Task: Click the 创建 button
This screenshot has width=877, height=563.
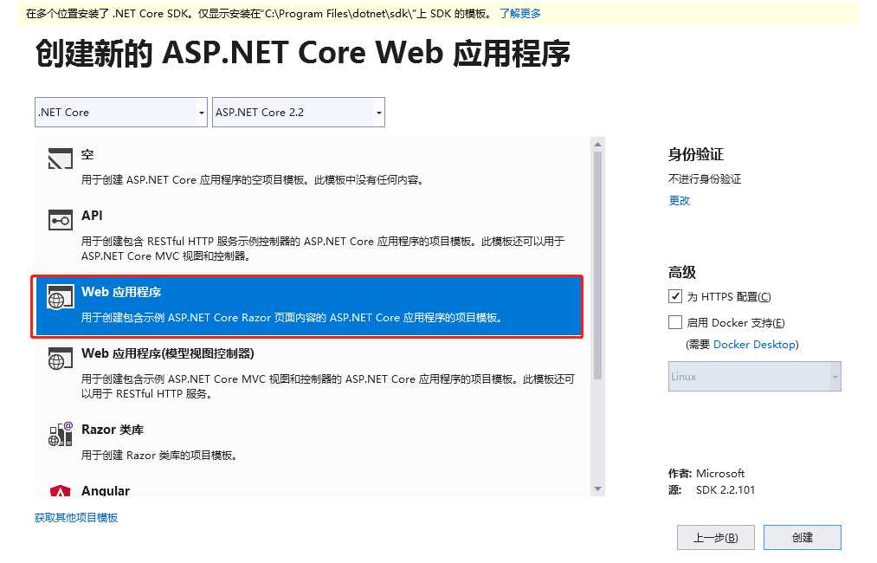Action: 802,537
